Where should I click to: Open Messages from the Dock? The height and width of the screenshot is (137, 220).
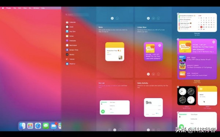(46, 126)
